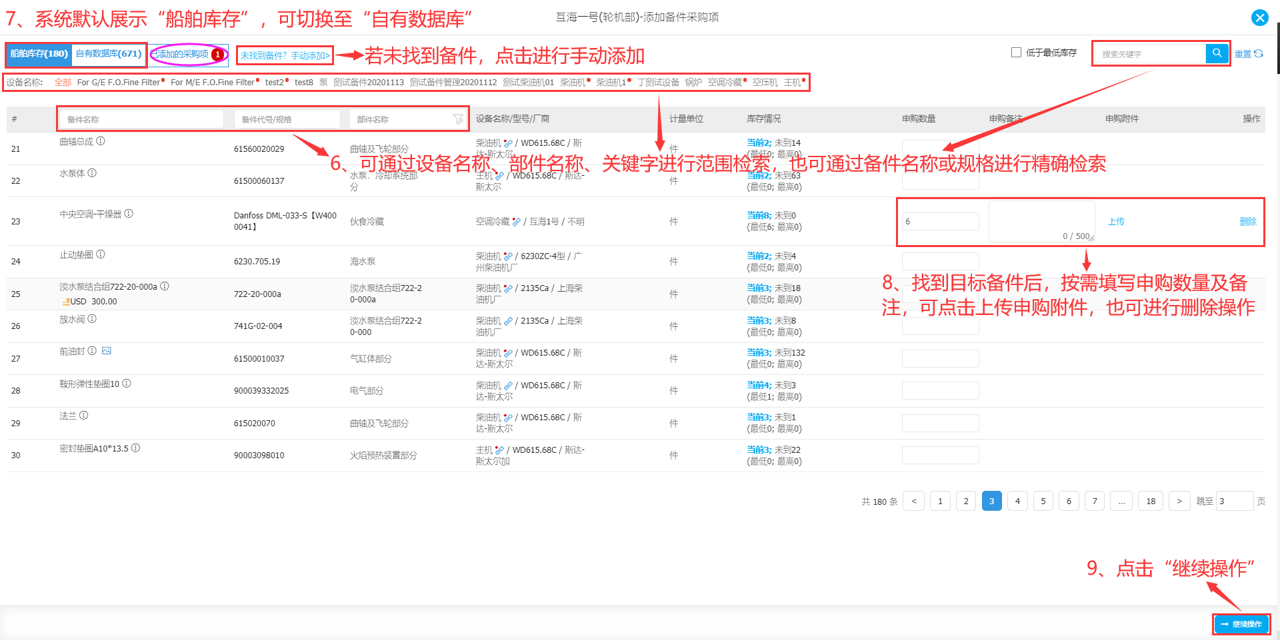
Task: Open 当前3 stock link in row 27
Action: [758, 353]
